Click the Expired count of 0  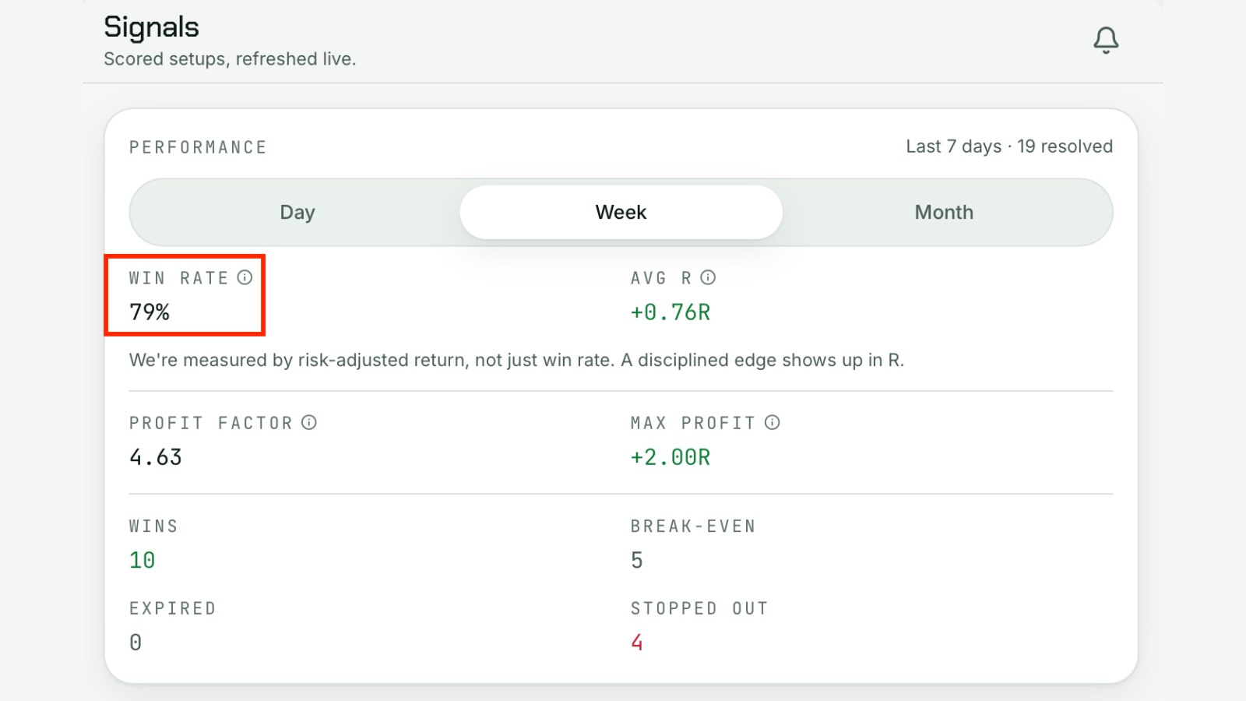coord(136,643)
